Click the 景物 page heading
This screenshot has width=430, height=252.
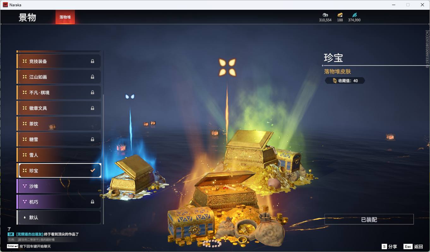(x=27, y=18)
